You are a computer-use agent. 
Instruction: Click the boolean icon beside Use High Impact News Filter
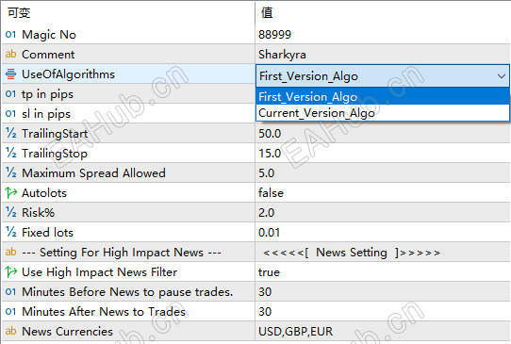pyautogui.click(x=11, y=272)
